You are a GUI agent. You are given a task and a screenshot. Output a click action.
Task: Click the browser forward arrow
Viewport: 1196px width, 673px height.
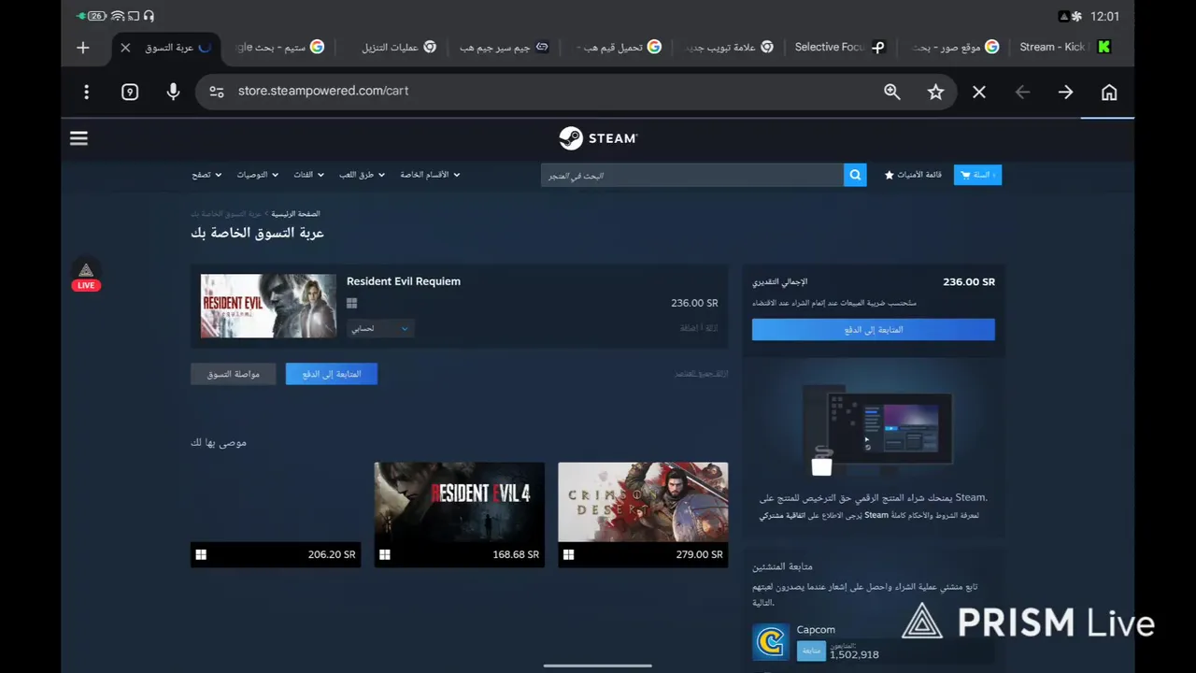pyautogui.click(x=1066, y=92)
